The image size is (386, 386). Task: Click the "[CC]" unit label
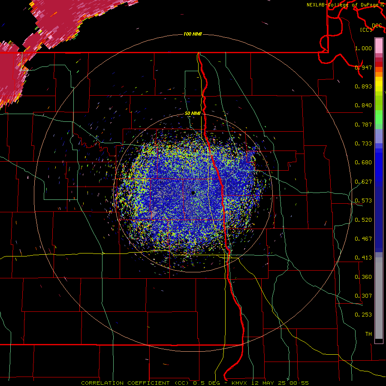click(x=366, y=30)
